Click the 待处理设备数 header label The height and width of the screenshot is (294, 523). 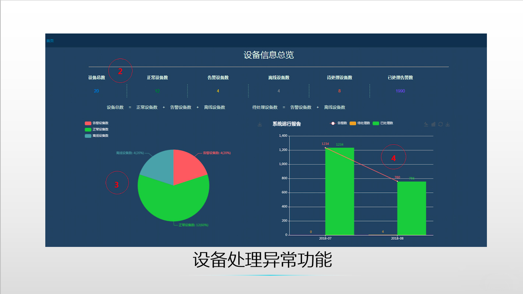tap(340, 78)
